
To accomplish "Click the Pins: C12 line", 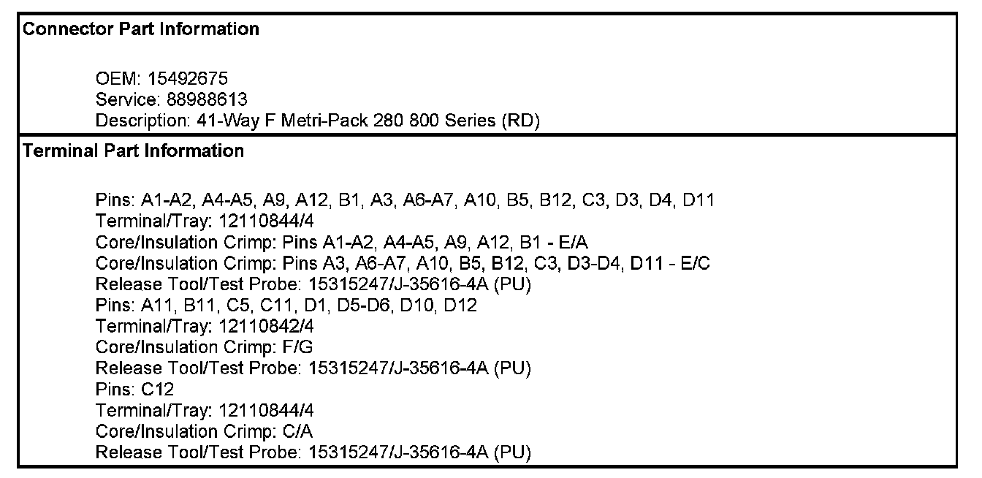I will coord(134,389).
